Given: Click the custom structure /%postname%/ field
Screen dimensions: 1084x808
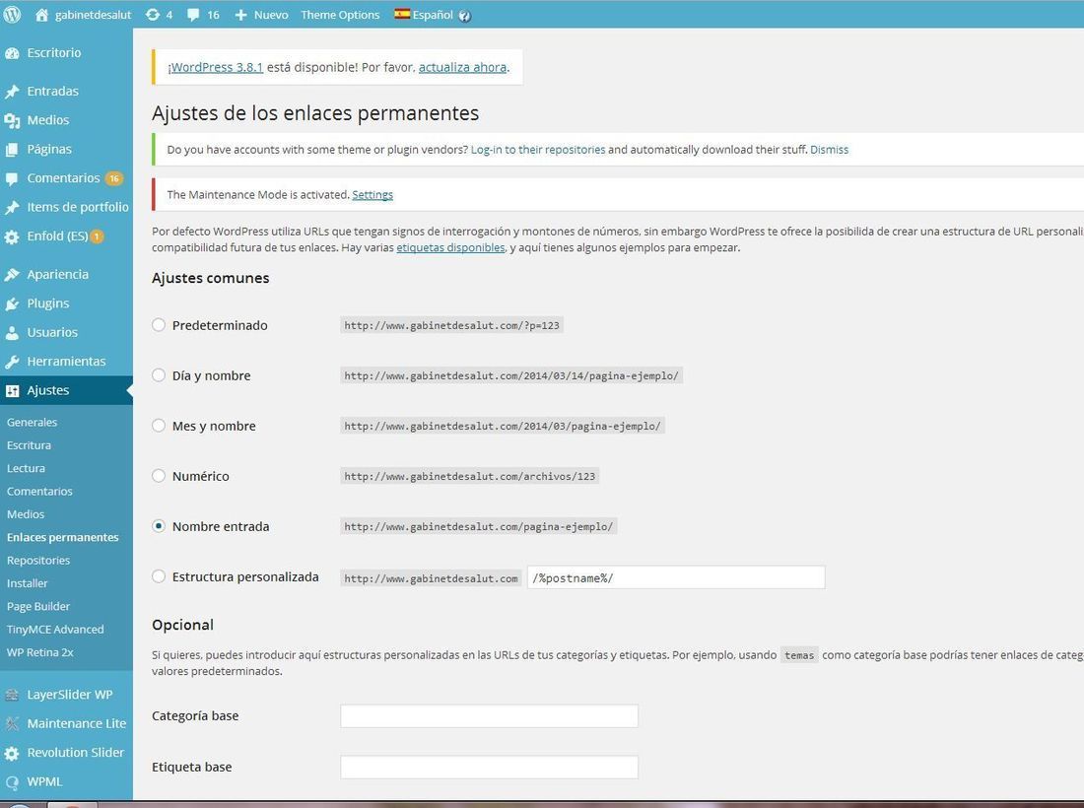Looking at the screenshot, I should [x=676, y=577].
